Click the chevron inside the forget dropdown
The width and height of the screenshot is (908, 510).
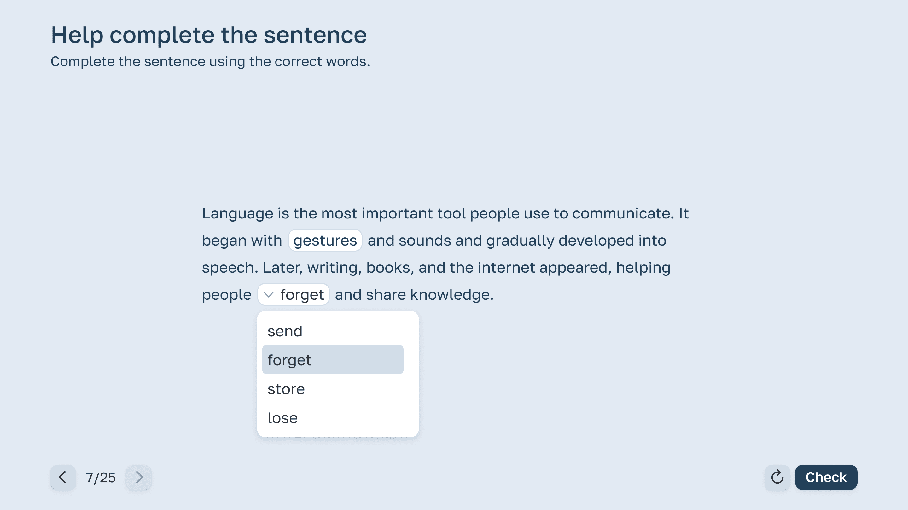point(269,295)
